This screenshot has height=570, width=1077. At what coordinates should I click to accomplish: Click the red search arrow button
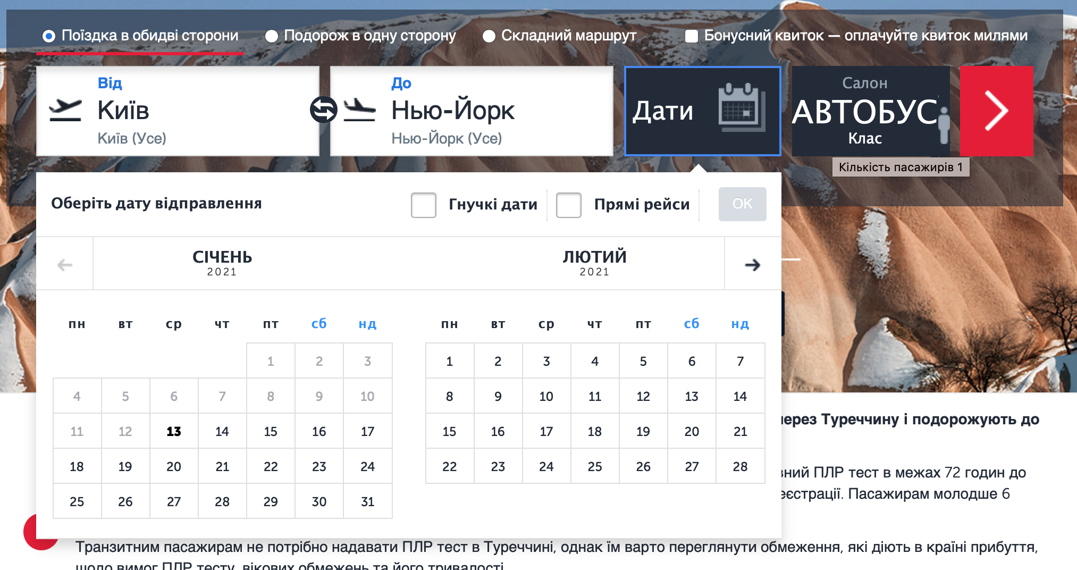(996, 111)
